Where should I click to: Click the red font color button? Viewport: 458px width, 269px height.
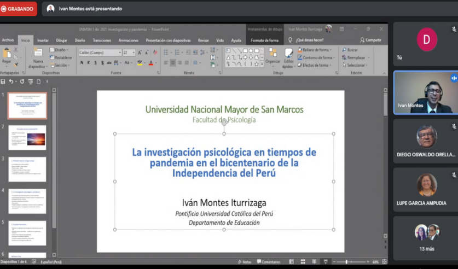pyautogui.click(x=151, y=63)
